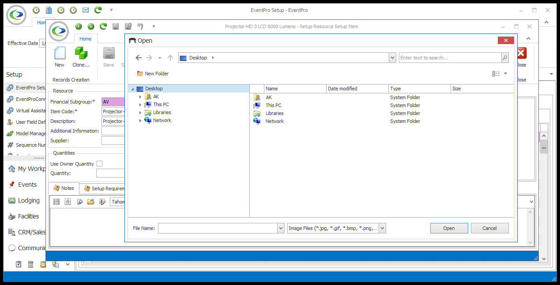Sort files by the Name column
The image size is (560, 285).
(295, 89)
